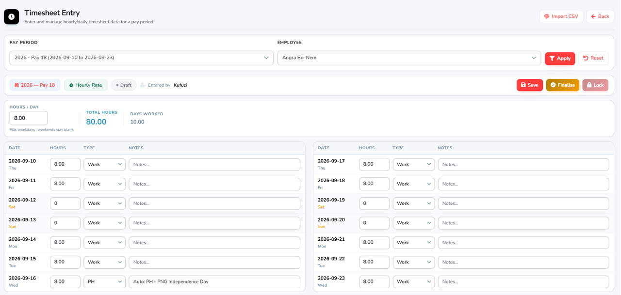This screenshot has height=295, width=621.
Task: Click the hours field for 2026-09-17
Action: [x=374, y=164]
